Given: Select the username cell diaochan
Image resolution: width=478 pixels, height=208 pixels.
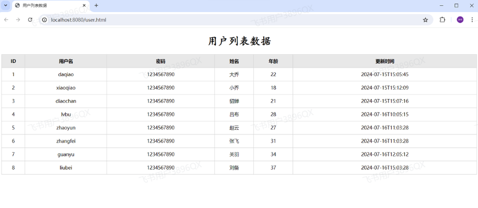Looking at the screenshot, I should coord(66,101).
